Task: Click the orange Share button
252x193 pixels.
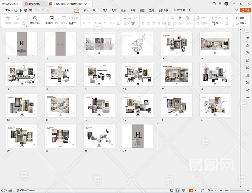Action: click(245, 10)
